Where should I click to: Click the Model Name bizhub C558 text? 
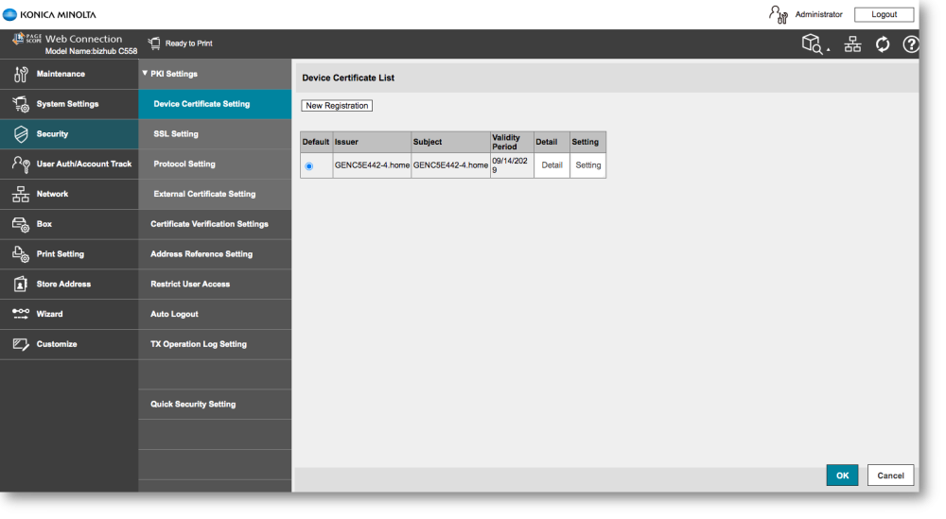pos(91,51)
